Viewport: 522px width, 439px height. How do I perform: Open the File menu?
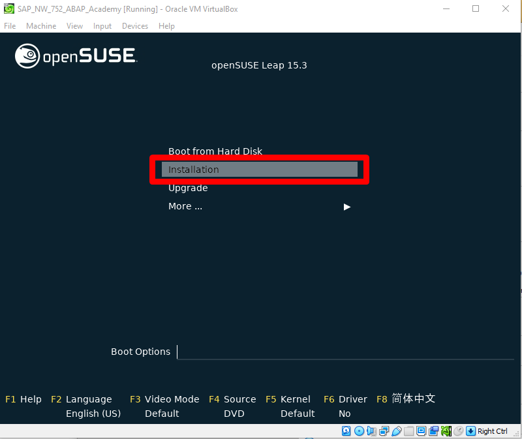point(10,26)
